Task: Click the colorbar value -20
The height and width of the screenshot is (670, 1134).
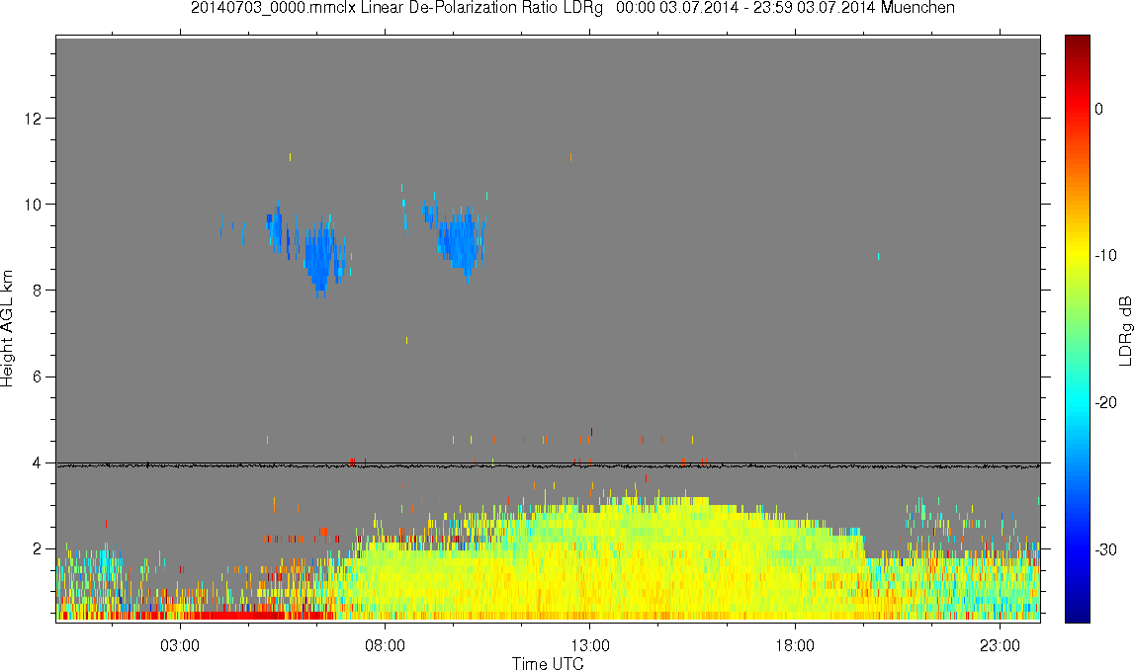Action: [x=1105, y=402]
